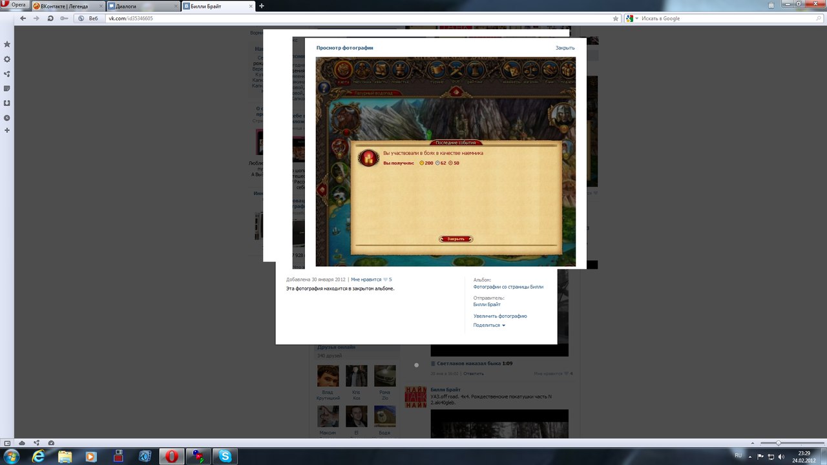
Task: Go back with the Back arrow
Action: 23,18
